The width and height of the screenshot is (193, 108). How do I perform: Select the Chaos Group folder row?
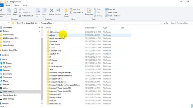[89, 44]
